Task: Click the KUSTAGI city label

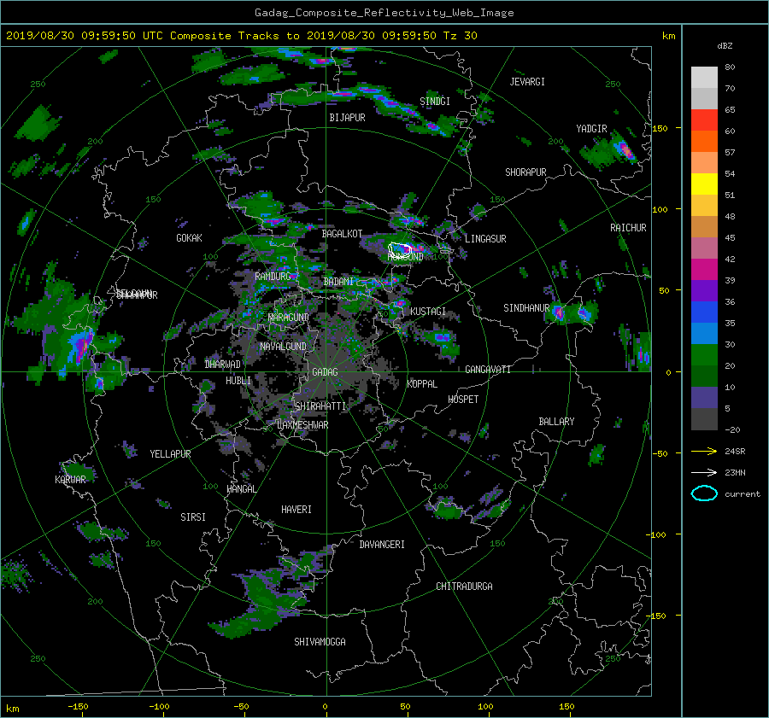Action: pos(428,312)
